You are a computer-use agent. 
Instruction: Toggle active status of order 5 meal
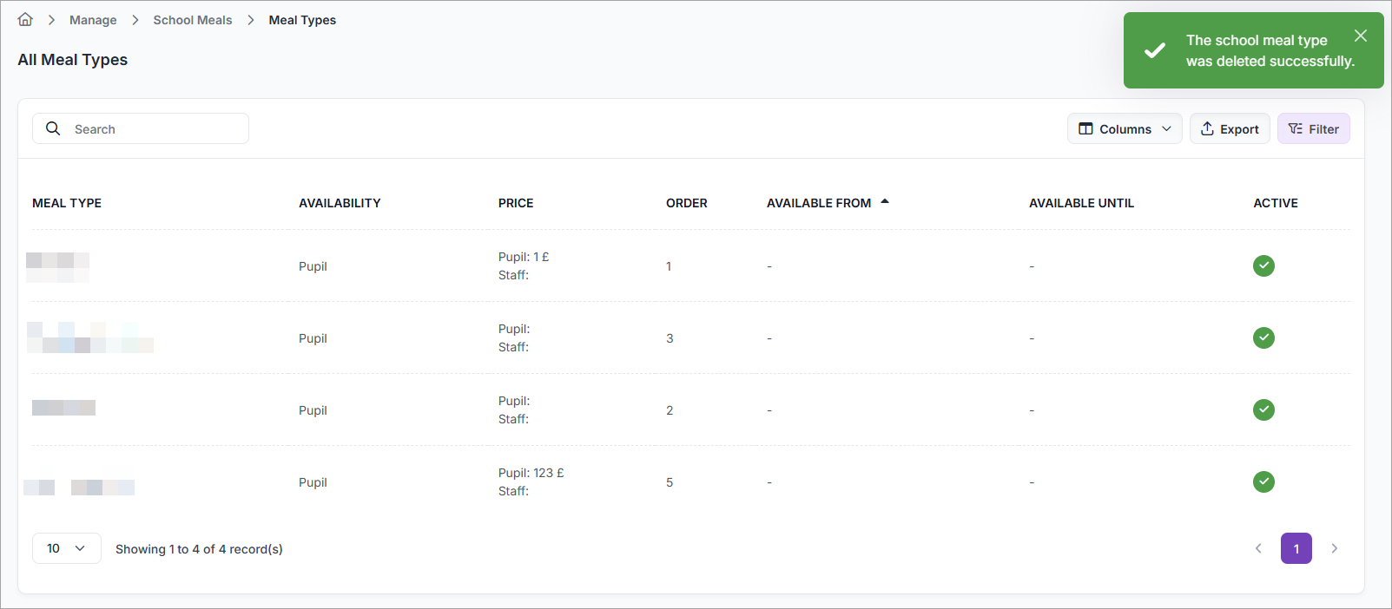(x=1263, y=481)
